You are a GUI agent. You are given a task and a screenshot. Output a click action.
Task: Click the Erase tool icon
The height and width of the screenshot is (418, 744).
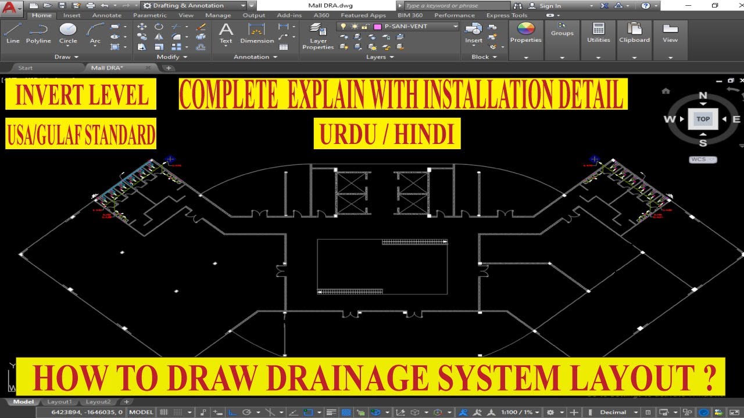pyautogui.click(x=201, y=27)
